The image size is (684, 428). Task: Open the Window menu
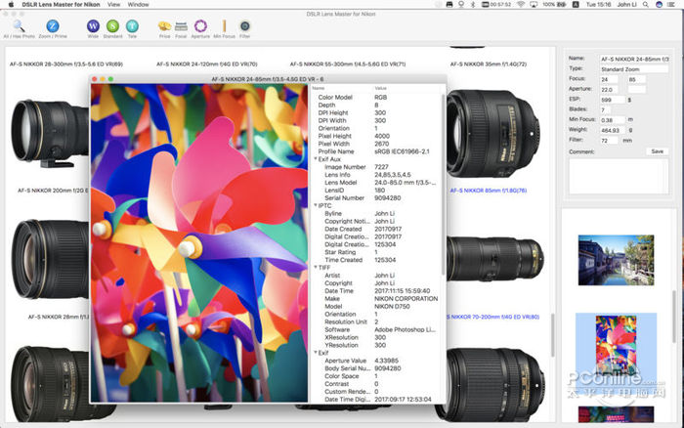click(x=139, y=5)
